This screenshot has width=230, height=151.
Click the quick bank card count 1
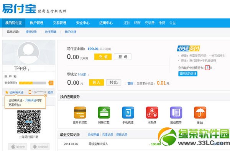pos(207,68)
